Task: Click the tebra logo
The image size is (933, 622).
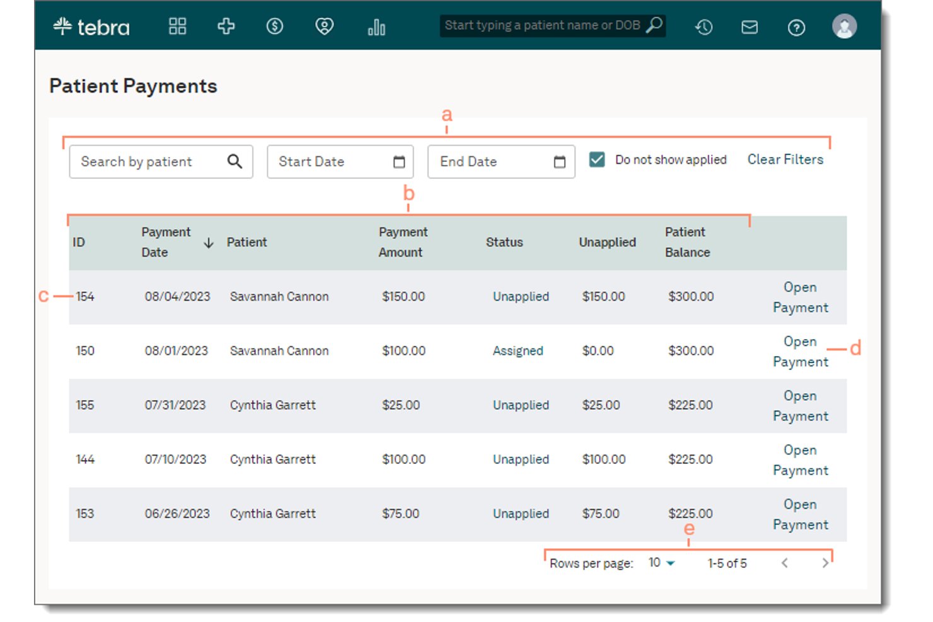Action: [x=91, y=27]
